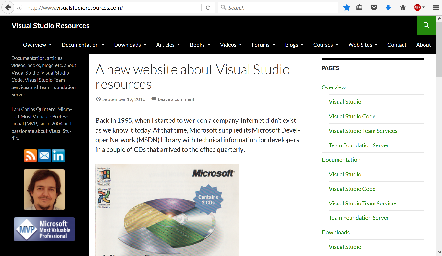442x256 pixels.
Task: Click Carlos Quintero's portrait photo
Action: tap(44, 190)
